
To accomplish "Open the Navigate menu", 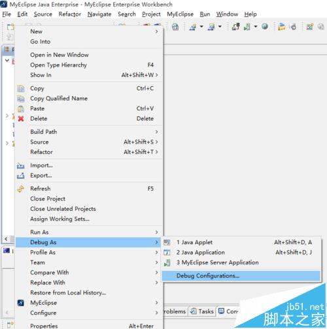I will coord(99,14).
